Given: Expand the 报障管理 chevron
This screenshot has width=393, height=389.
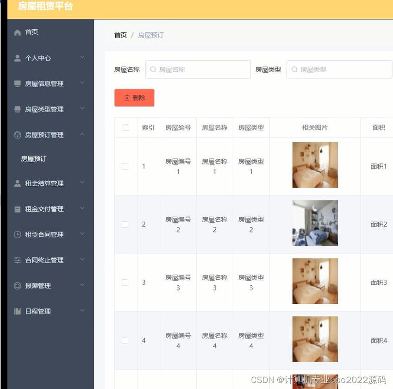Looking at the screenshot, I should [82, 285].
